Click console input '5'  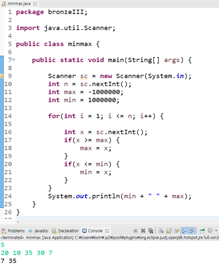pos(3,245)
